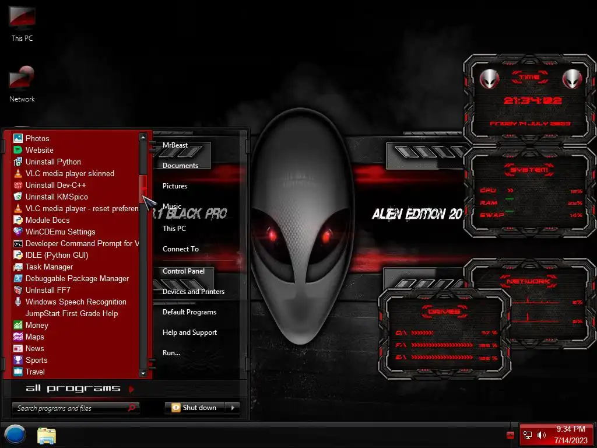Open Developer Command Prompt icon
Screen dimensions: 597x448
pyautogui.click(x=18, y=243)
